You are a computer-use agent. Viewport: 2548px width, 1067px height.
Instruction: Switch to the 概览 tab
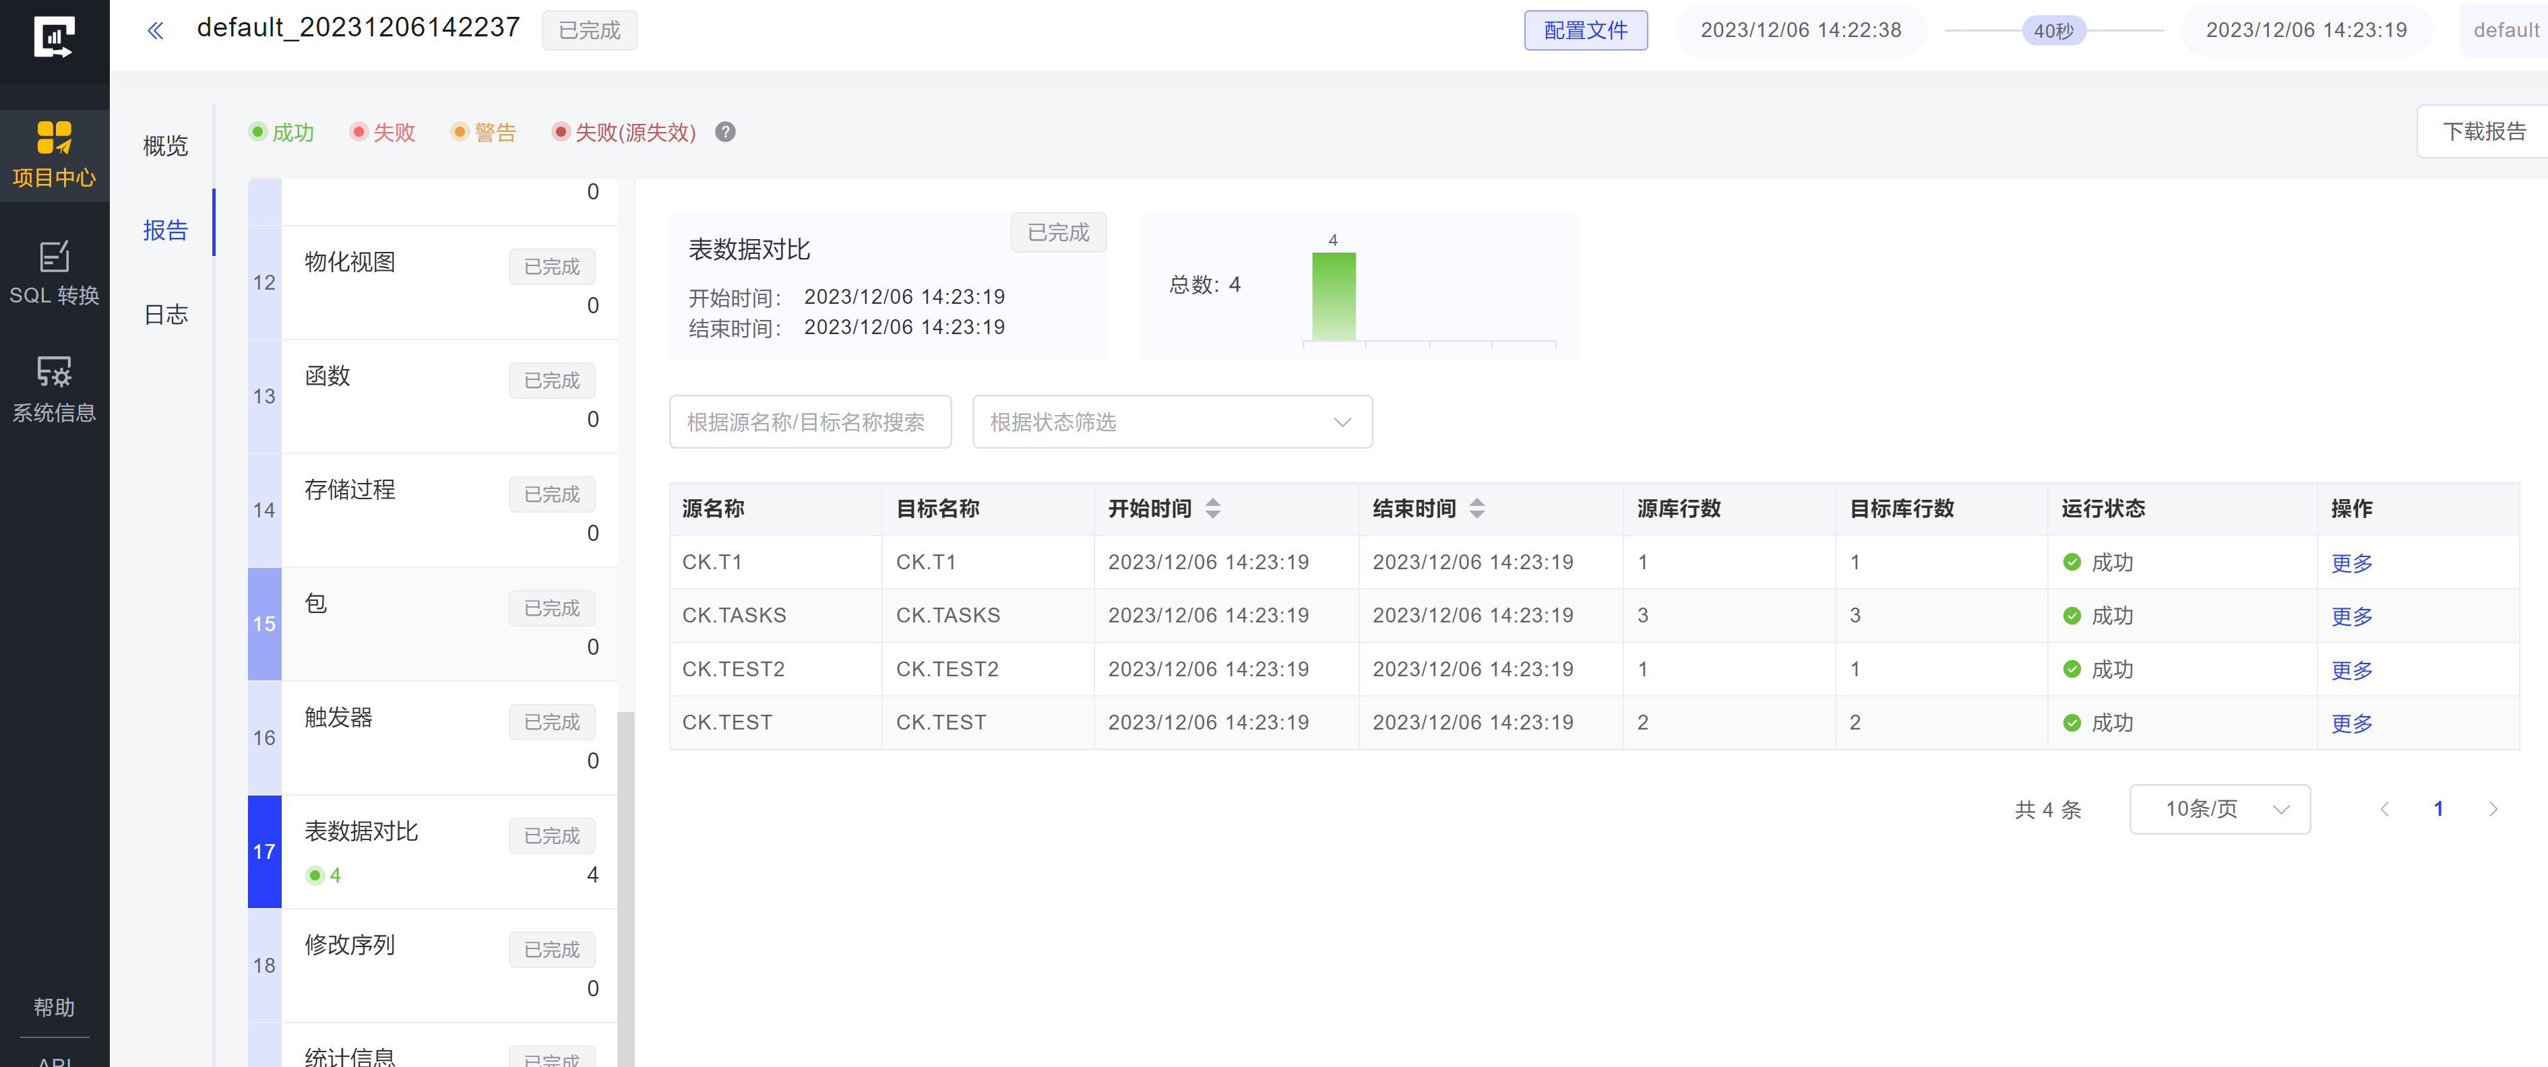(x=165, y=146)
